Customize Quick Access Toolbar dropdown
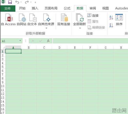The image size is (128, 114). [35, 2]
